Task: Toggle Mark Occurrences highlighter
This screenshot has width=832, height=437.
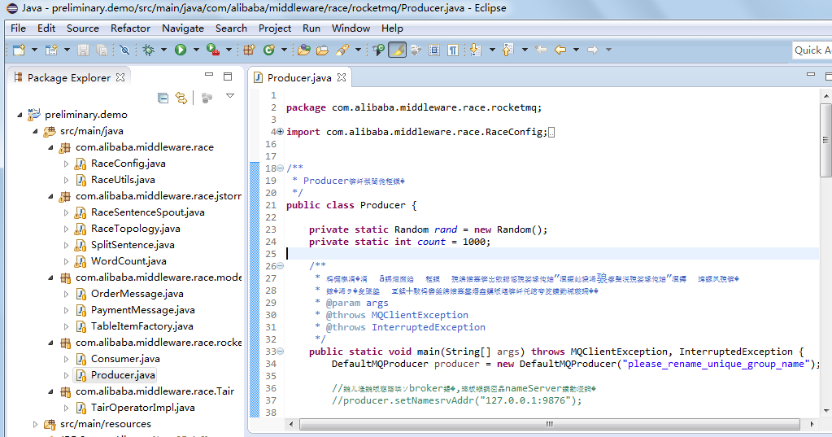Action: (x=397, y=50)
